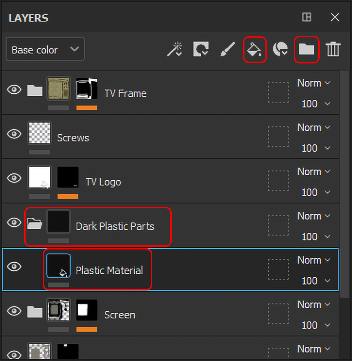Add a paint layer with brush icon

pyautogui.click(x=228, y=49)
